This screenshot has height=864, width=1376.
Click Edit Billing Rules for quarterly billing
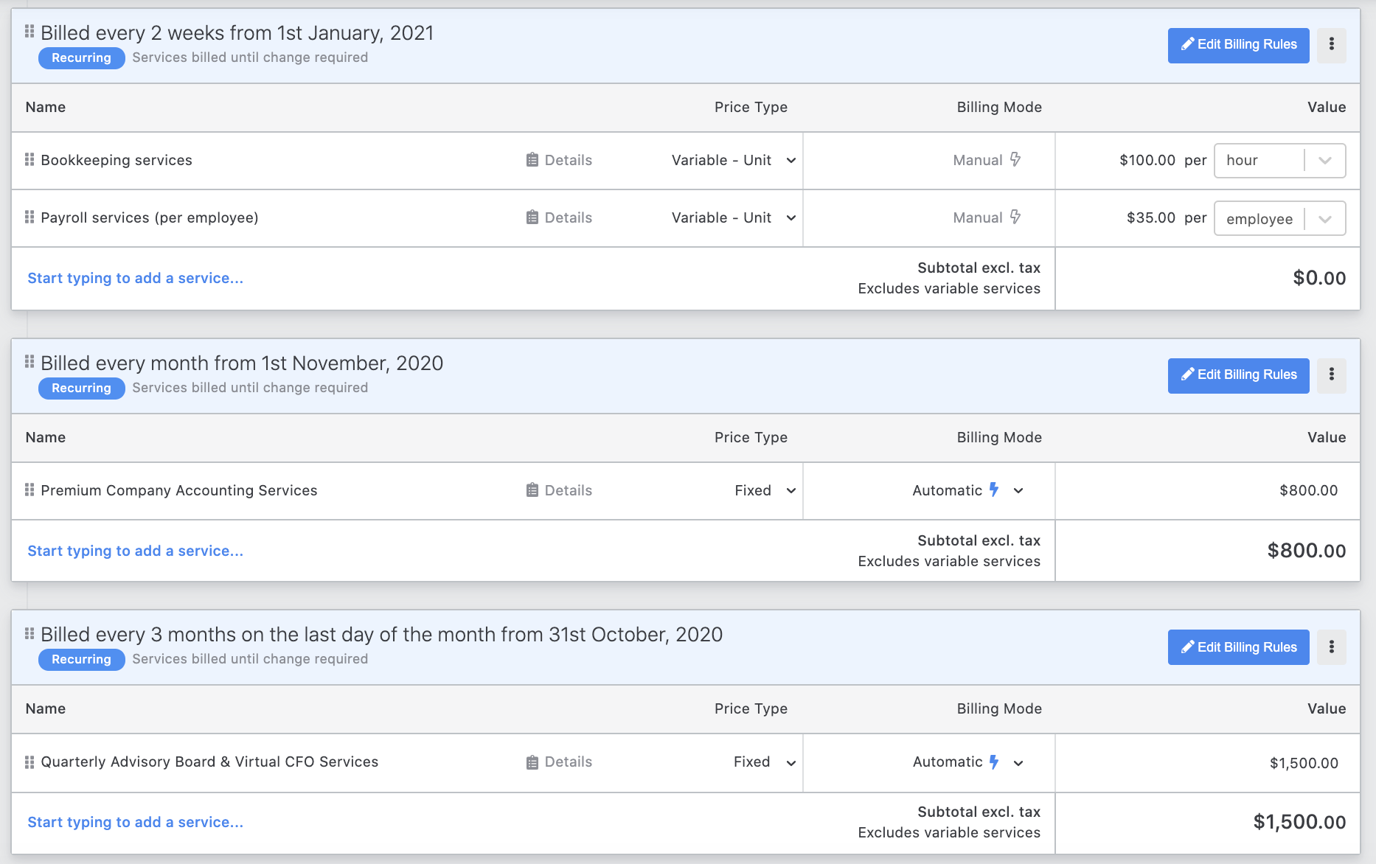(x=1238, y=647)
